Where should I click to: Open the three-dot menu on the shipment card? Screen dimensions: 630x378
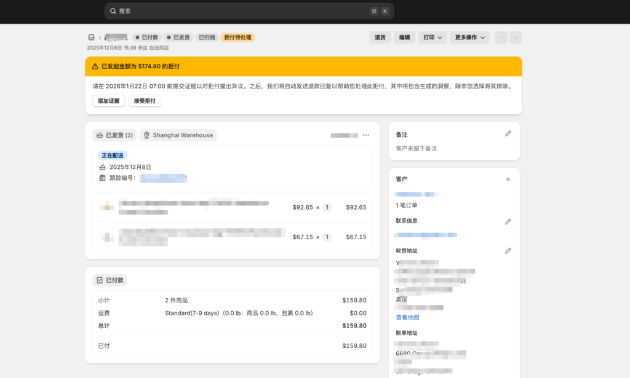[366, 135]
